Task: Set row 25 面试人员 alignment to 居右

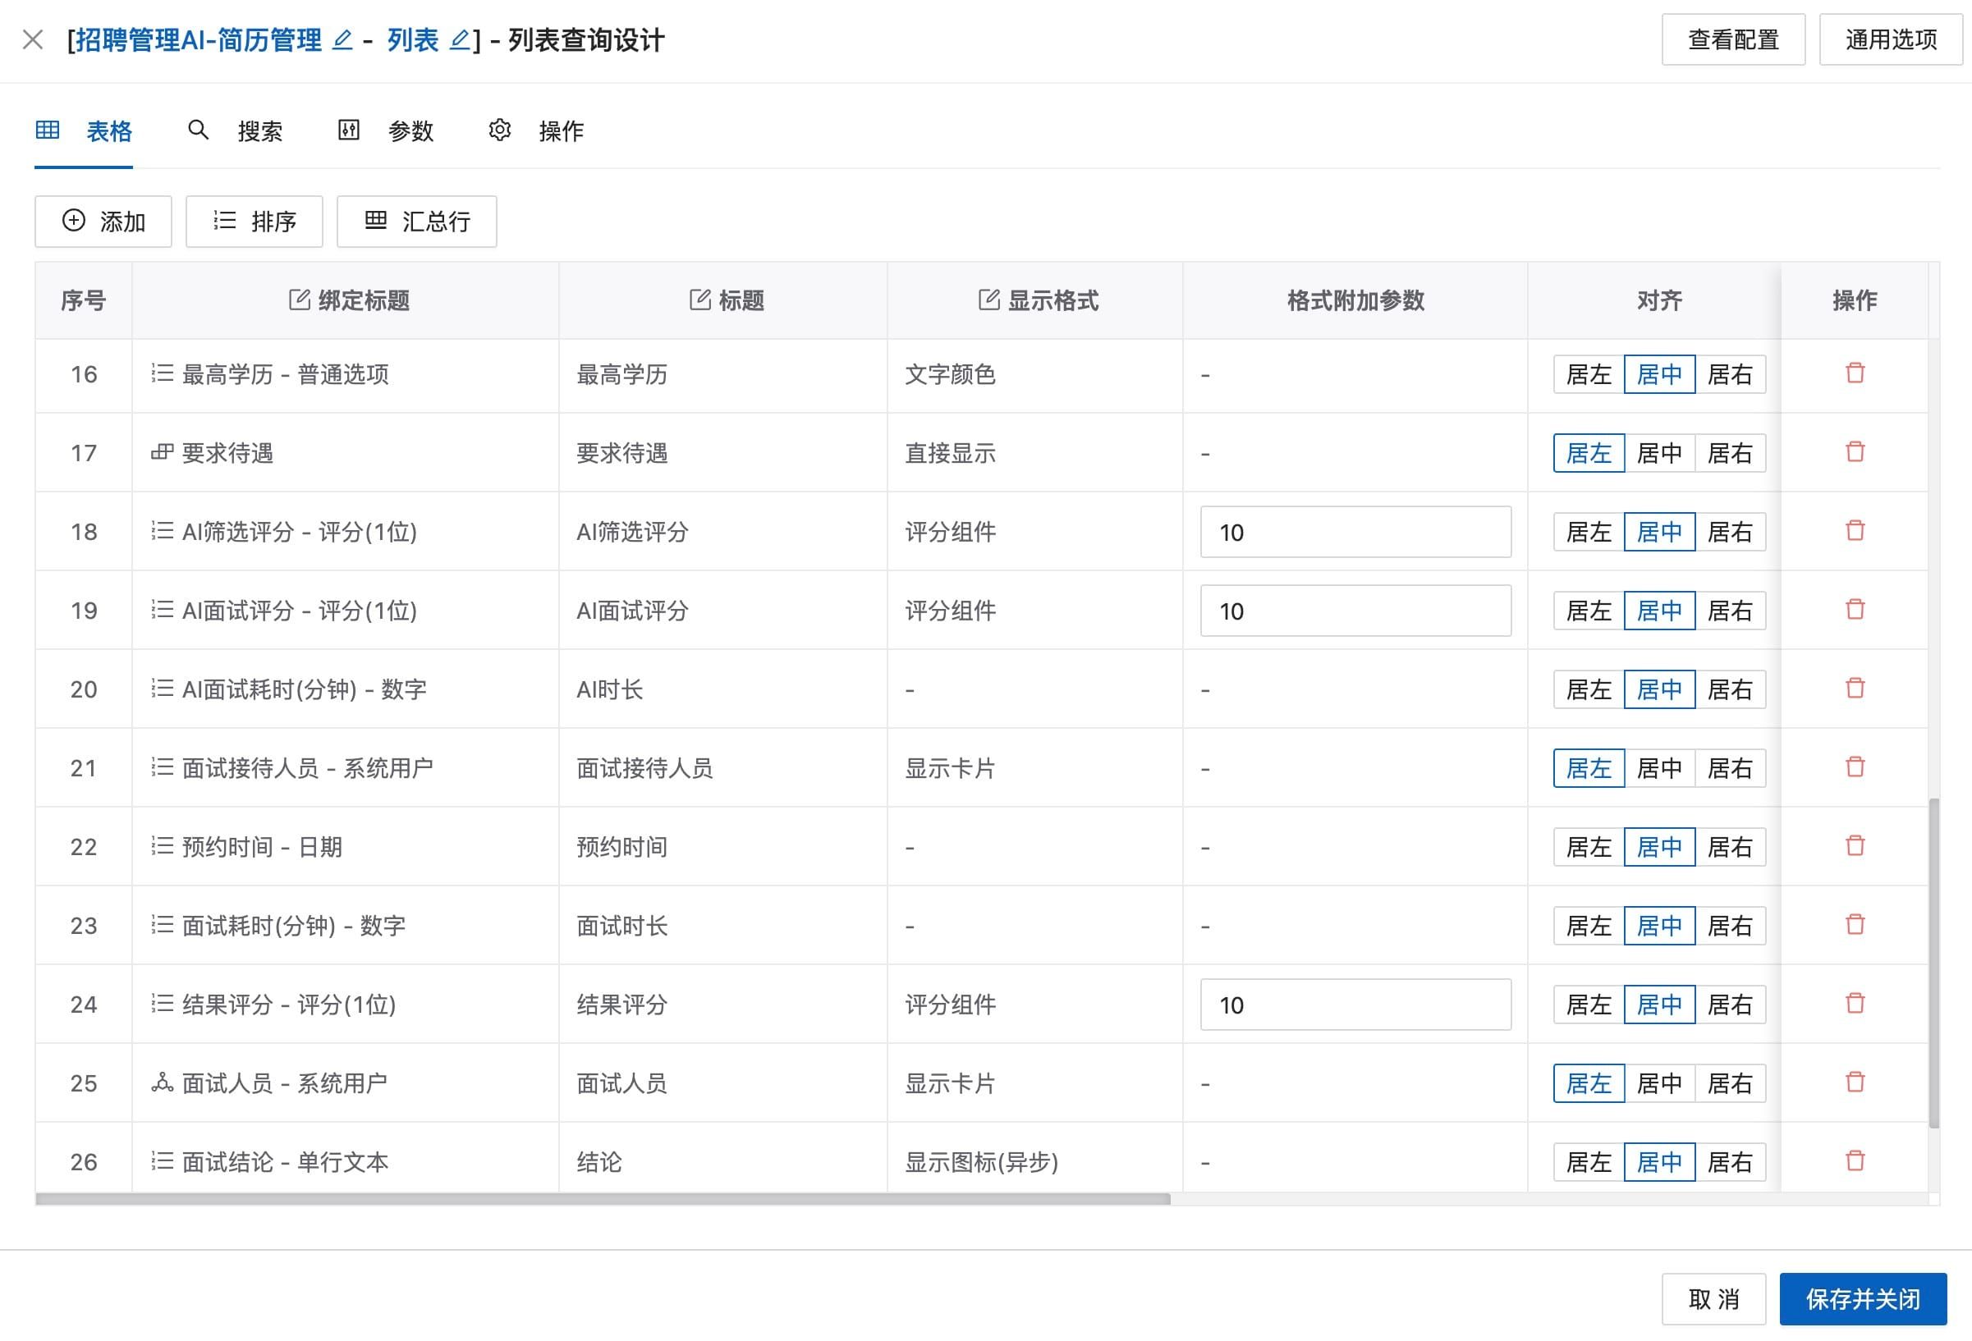Action: [x=1730, y=1083]
